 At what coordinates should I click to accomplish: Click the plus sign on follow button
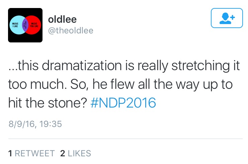click(232, 16)
